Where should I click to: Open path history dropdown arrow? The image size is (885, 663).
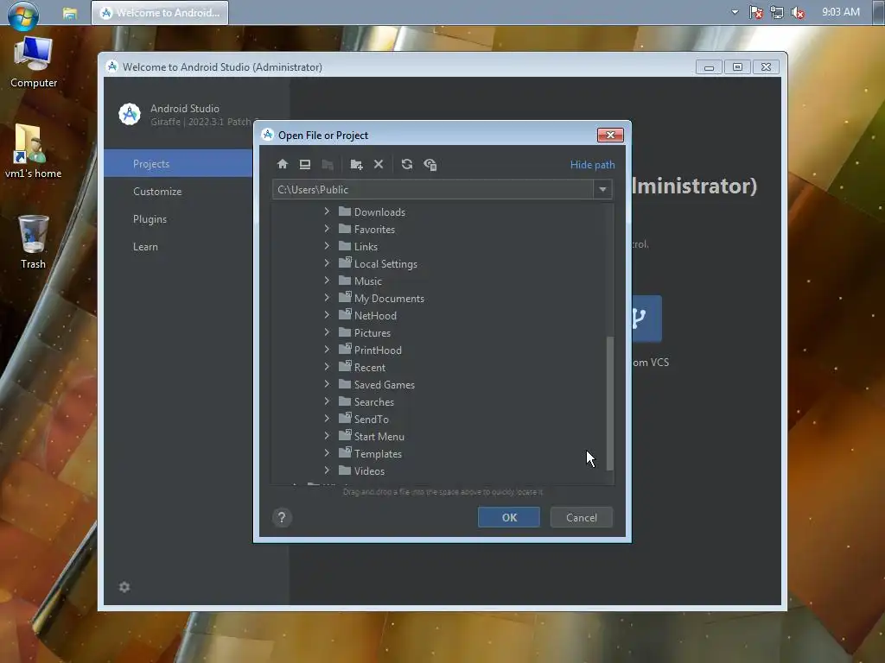602,189
